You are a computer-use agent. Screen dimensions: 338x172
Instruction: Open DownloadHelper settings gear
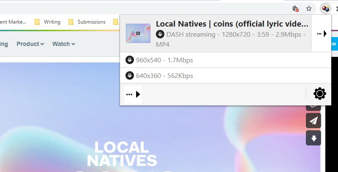[x=320, y=94]
